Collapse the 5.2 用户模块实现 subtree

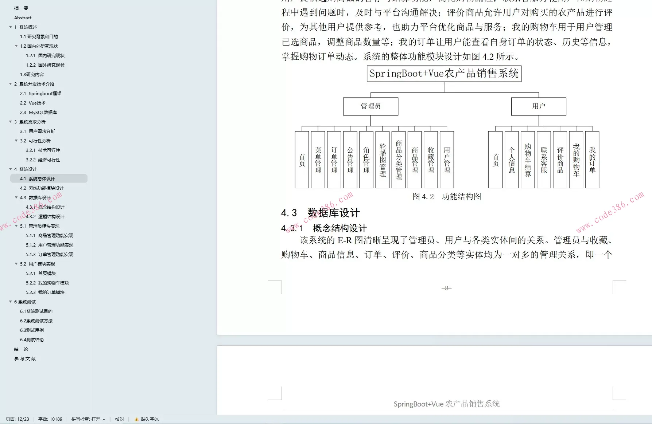[16, 264]
